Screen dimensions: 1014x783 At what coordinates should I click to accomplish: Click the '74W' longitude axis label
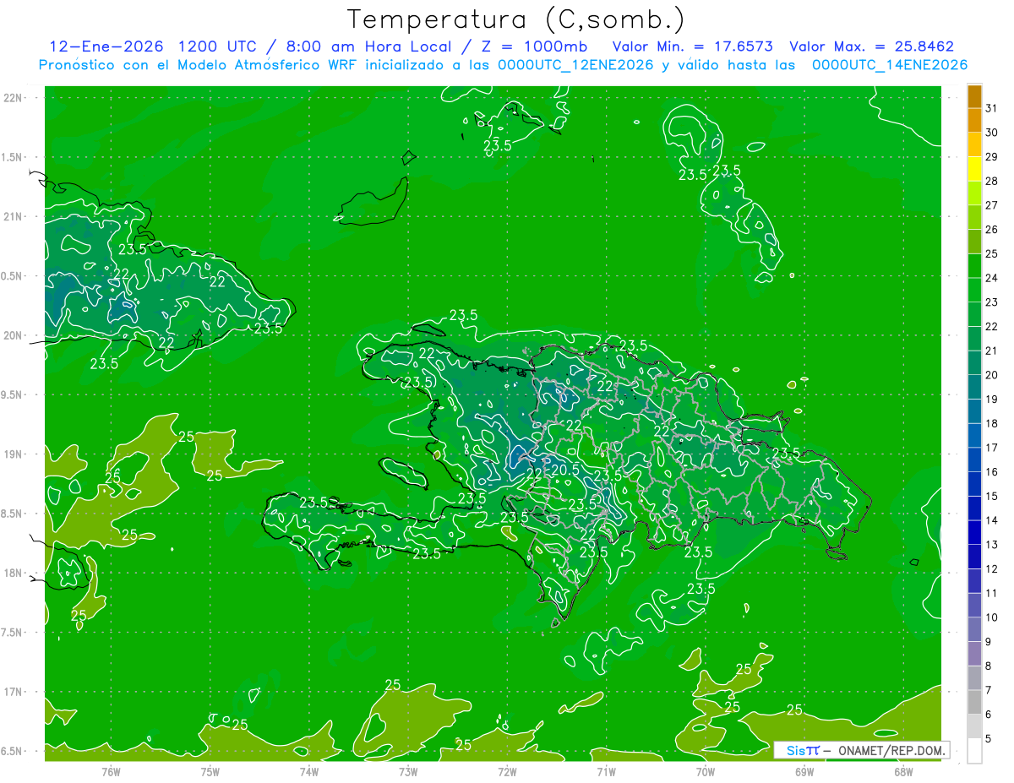click(x=309, y=771)
